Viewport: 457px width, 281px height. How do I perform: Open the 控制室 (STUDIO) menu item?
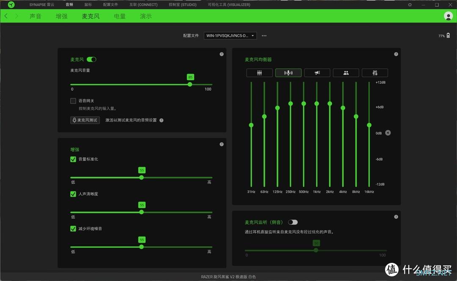click(182, 5)
